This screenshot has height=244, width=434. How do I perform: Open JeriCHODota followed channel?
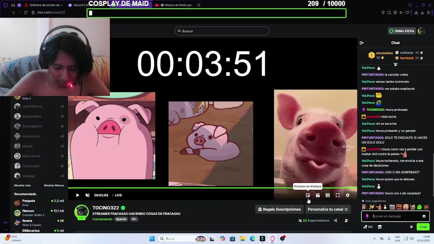[39, 106]
